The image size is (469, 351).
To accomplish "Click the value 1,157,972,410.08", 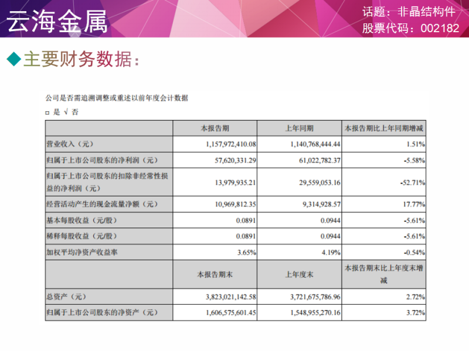I will click(231, 144).
